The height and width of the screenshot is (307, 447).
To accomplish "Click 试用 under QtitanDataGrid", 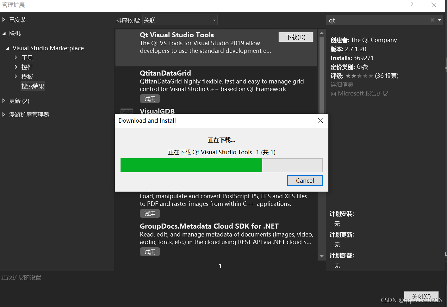I will pos(150,99).
